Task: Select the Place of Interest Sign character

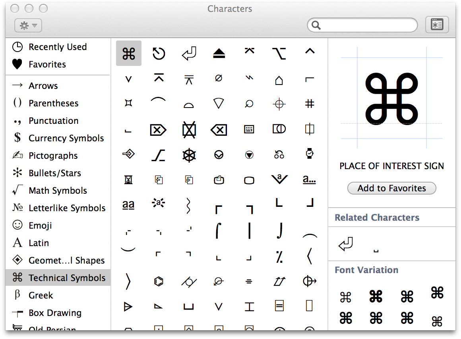Action: pos(128,53)
